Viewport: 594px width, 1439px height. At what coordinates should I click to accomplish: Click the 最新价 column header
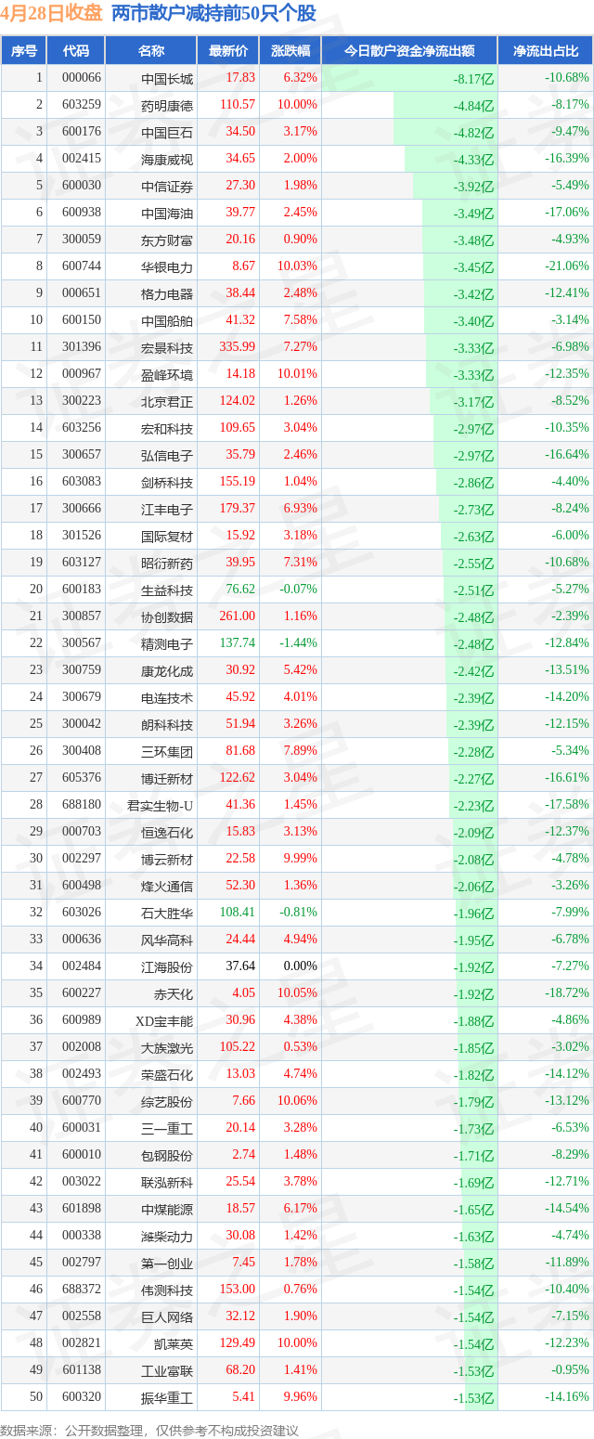point(228,51)
